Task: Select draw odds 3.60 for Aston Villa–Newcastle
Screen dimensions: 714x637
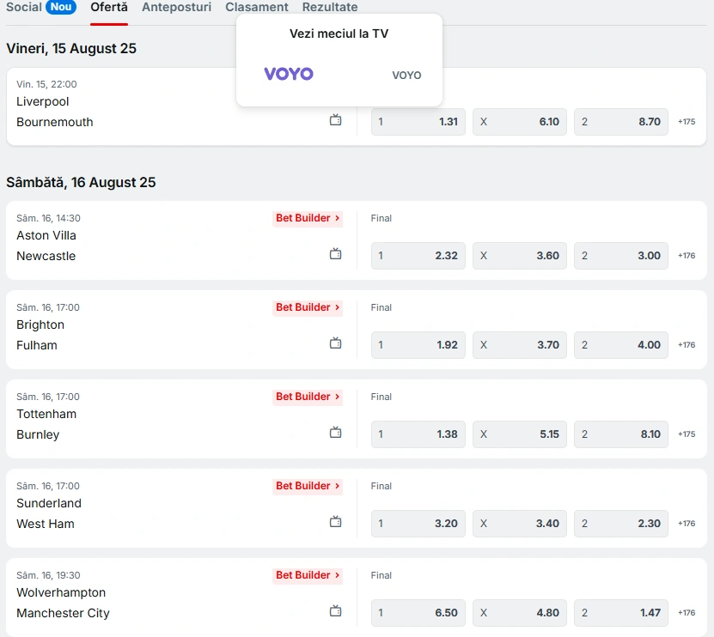Action: pos(520,256)
